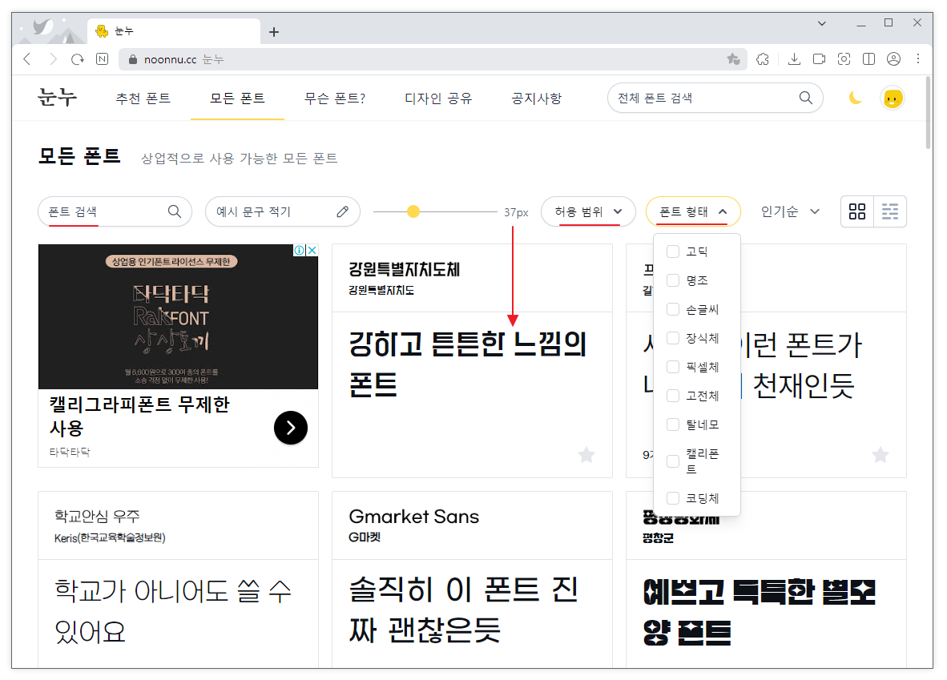Go forward with the browser forward arrow
The height and width of the screenshot is (680, 947).
tap(53, 59)
